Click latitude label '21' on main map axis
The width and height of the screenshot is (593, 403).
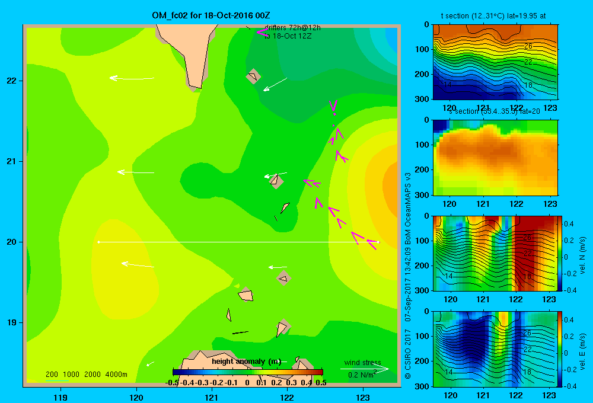pos(12,161)
